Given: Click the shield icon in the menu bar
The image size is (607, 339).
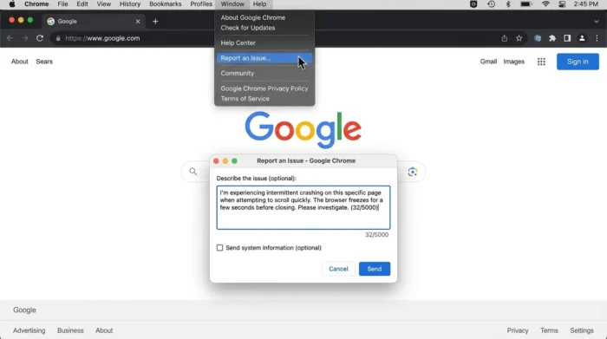Looking at the screenshot, I should pos(473,4).
